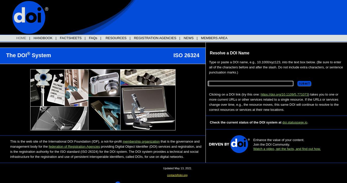
Task: Open the MEMBERS AREA link
Action: pos(214,38)
